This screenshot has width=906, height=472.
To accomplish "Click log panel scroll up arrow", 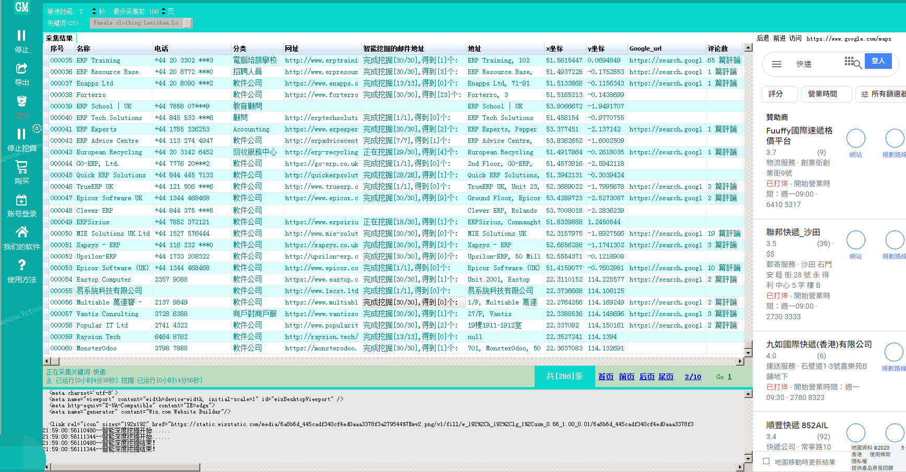I will [x=748, y=394].
